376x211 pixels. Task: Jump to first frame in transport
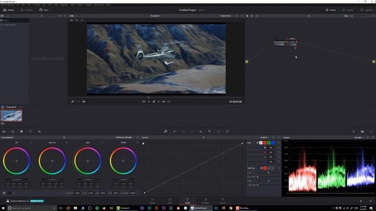pos(143,101)
